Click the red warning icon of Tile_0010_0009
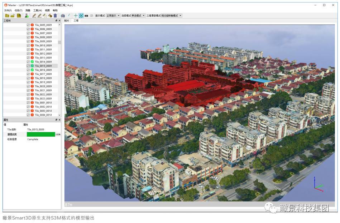 (32, 45)
